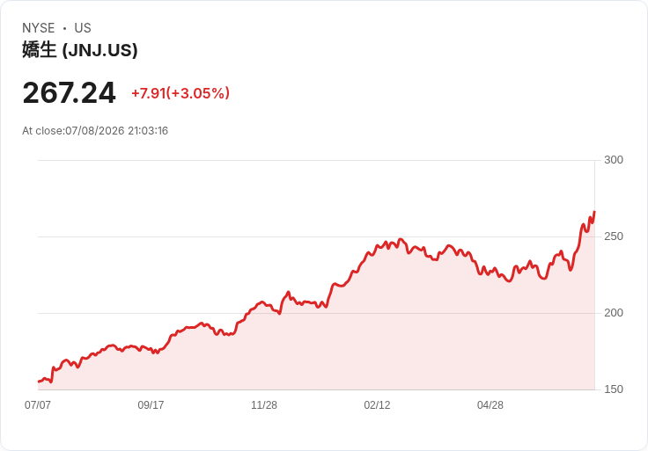Click the JNJ.US stock title
Viewport: 648px width, 451px height.
click(x=80, y=50)
